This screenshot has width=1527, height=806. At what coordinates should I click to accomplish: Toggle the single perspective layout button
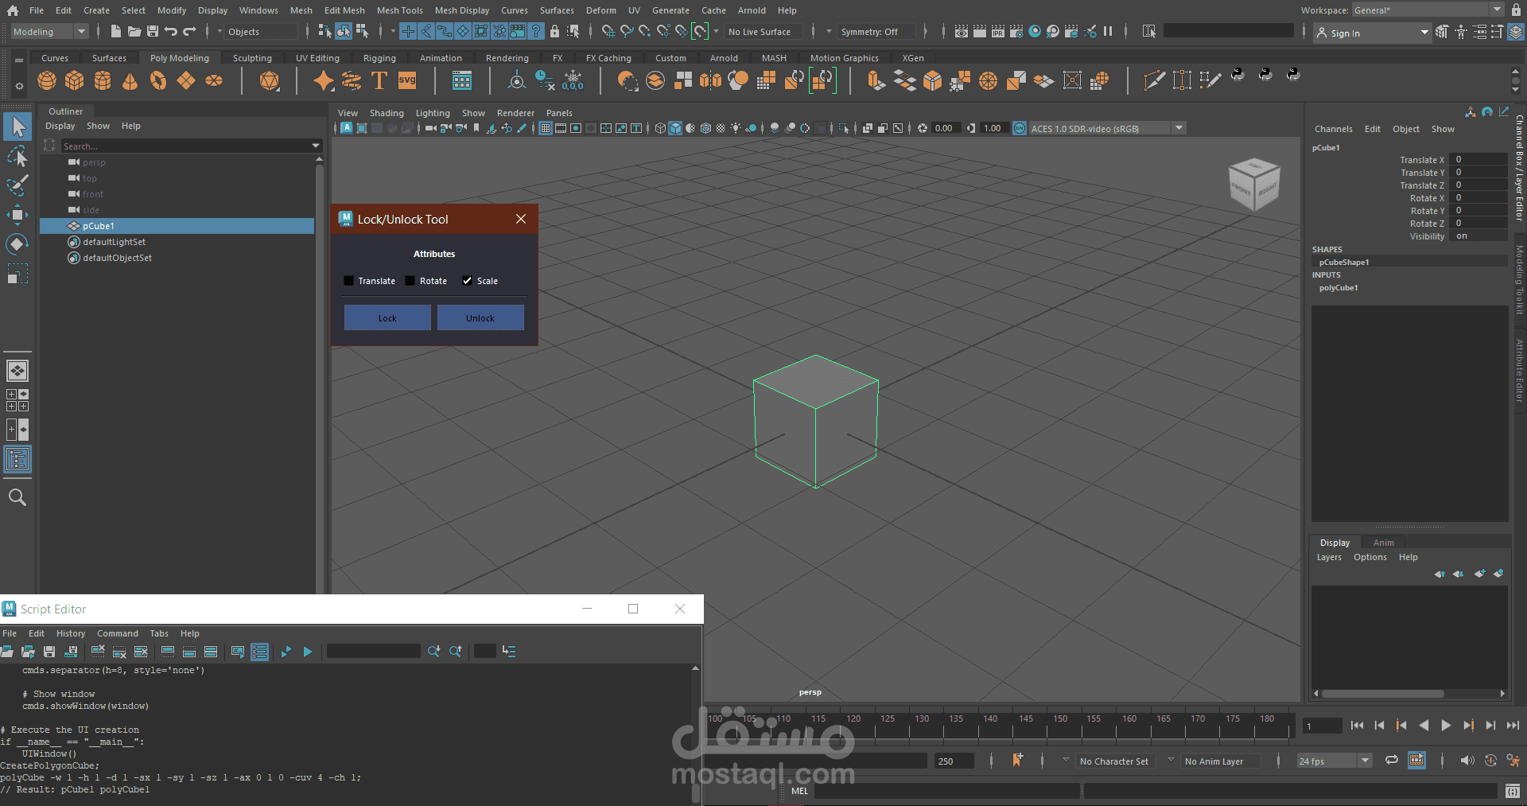point(17,371)
